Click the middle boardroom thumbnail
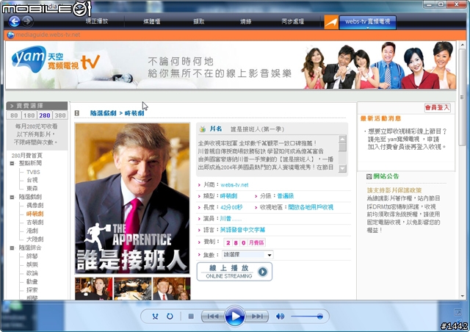 click(133, 289)
